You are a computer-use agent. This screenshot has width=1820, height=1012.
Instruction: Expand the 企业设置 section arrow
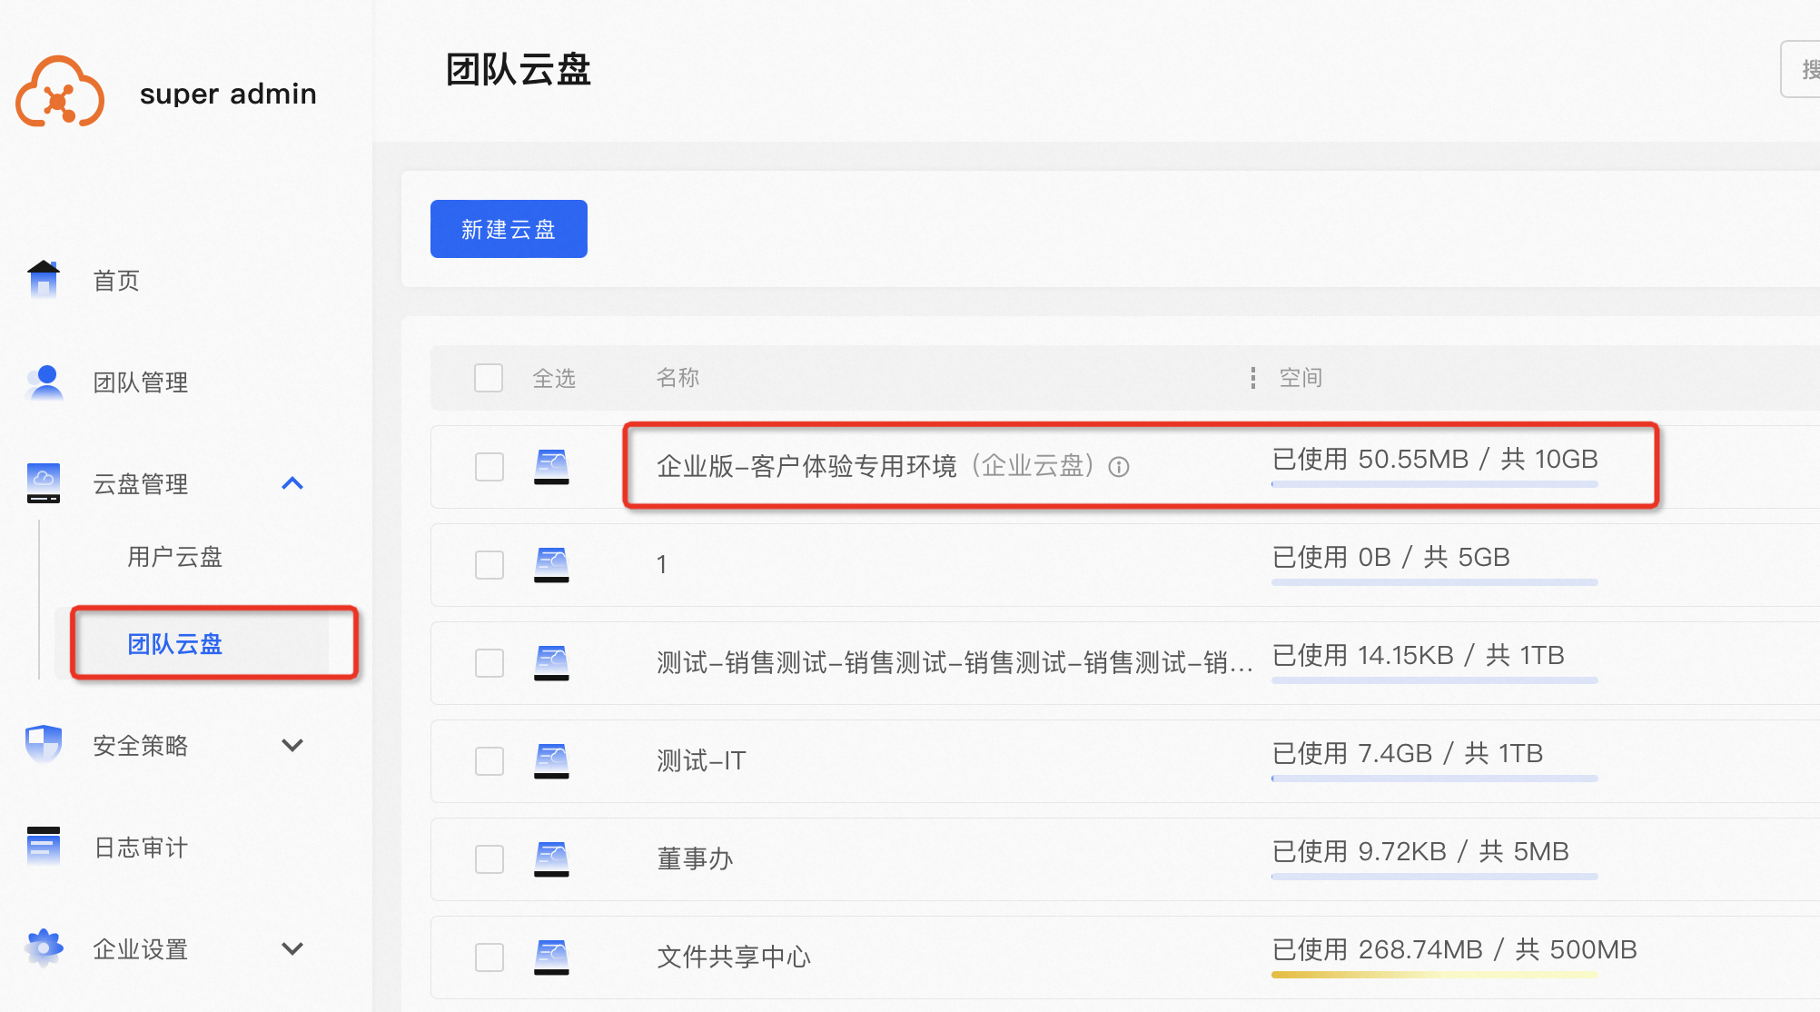point(292,948)
